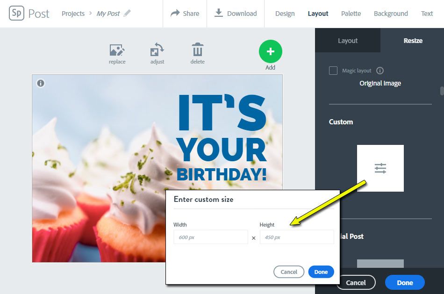Open the Design menu tab
Image resolution: width=444 pixels, height=294 pixels.
[x=285, y=14]
